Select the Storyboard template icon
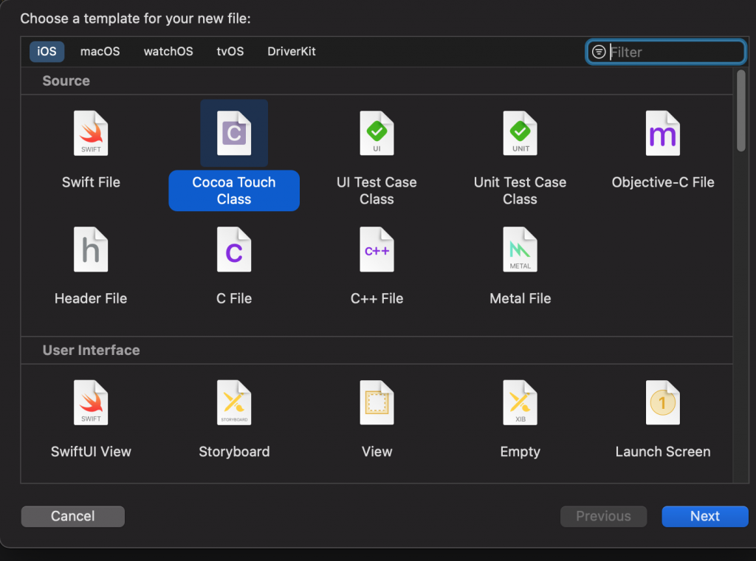The image size is (756, 561). click(x=234, y=403)
